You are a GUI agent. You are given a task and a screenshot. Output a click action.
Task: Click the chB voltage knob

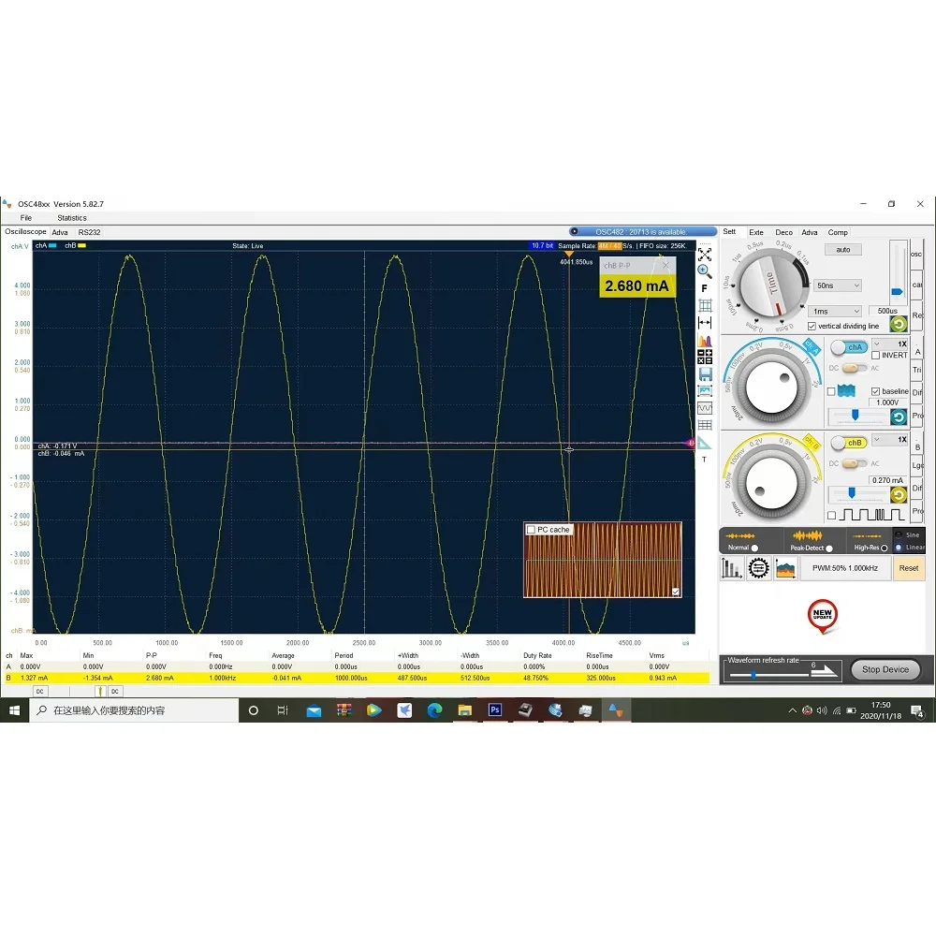click(770, 484)
